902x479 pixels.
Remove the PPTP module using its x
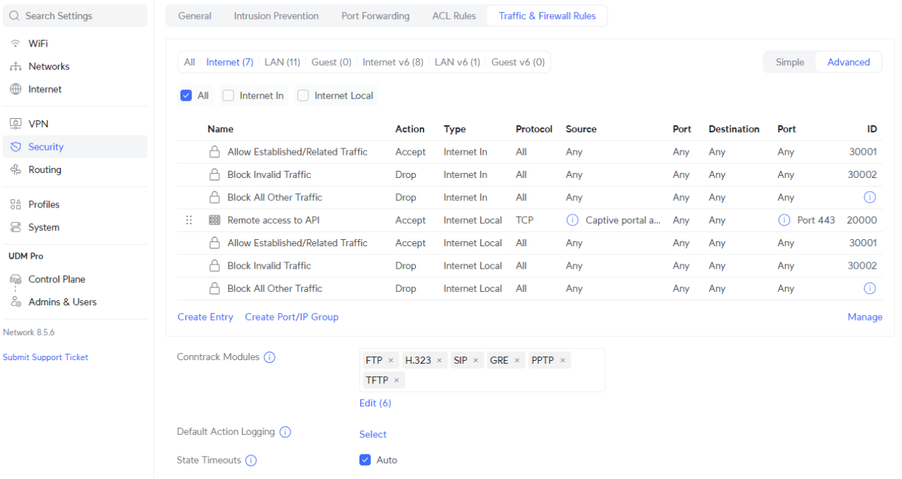click(562, 361)
